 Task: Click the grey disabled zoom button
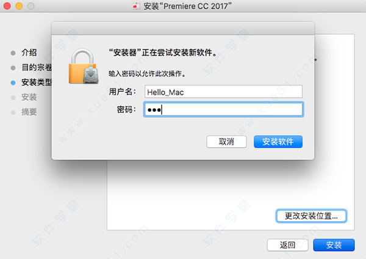(x=31, y=6)
